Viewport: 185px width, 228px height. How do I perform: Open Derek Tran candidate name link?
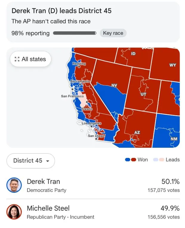pyautogui.click(x=43, y=181)
